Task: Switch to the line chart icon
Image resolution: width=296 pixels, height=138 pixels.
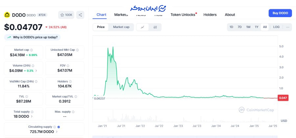Action: tap(142, 27)
